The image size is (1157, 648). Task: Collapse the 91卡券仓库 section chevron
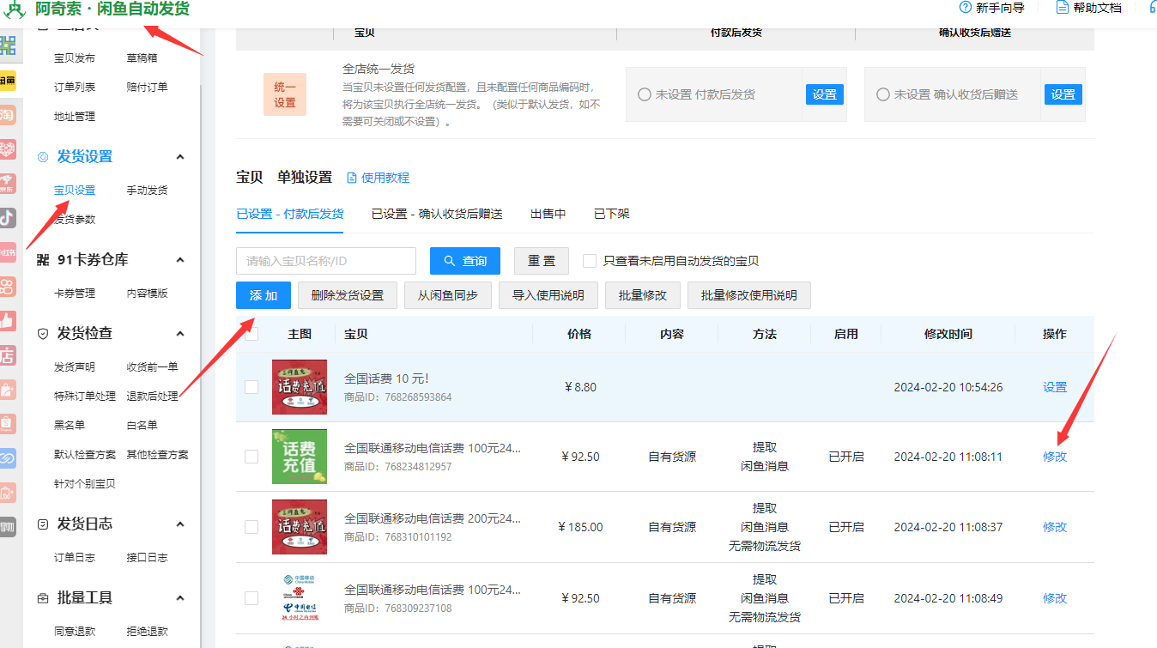tap(180, 260)
